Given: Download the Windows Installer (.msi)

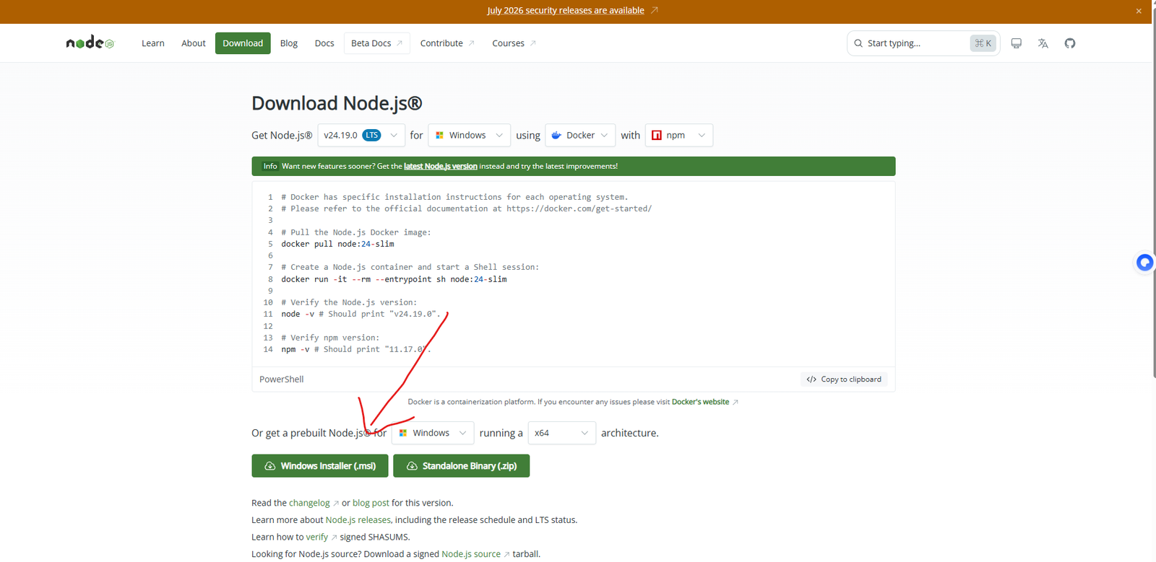Looking at the screenshot, I should (320, 466).
